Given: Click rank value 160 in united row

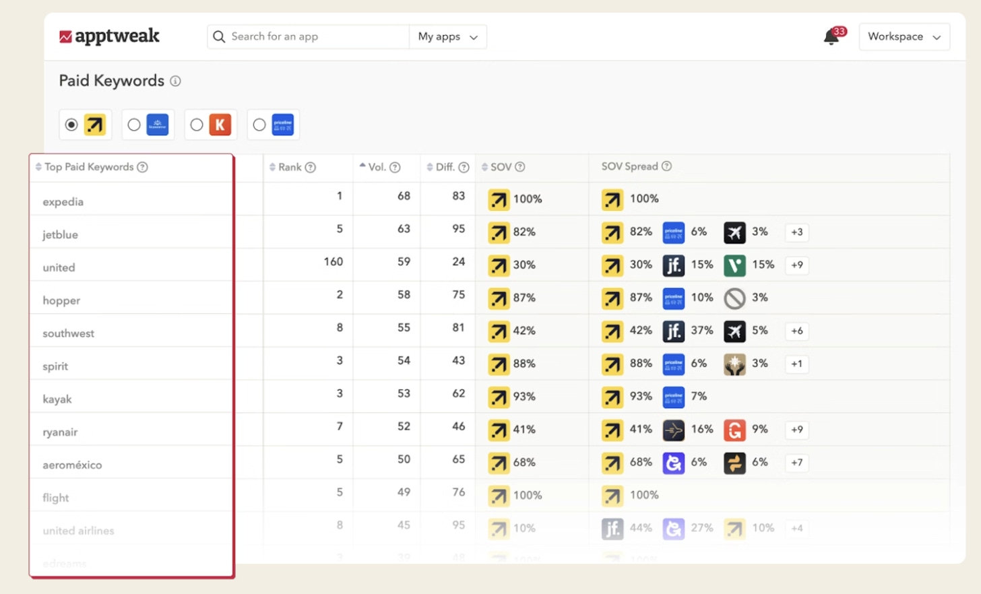Looking at the screenshot, I should [x=334, y=261].
